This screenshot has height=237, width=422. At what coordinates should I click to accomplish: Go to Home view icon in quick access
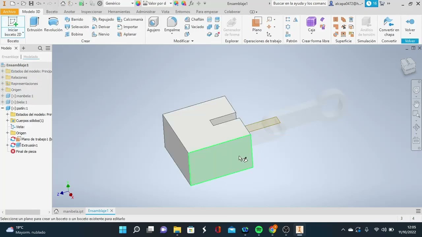coord(63,3)
